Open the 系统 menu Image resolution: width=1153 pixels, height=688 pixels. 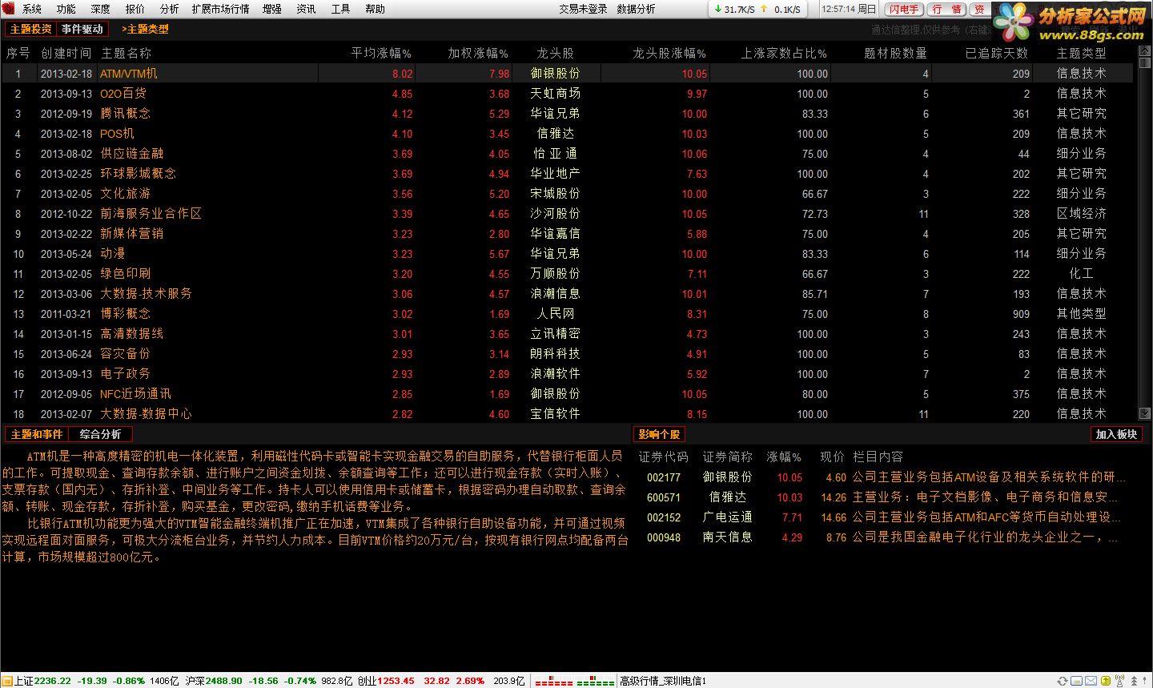pos(32,9)
